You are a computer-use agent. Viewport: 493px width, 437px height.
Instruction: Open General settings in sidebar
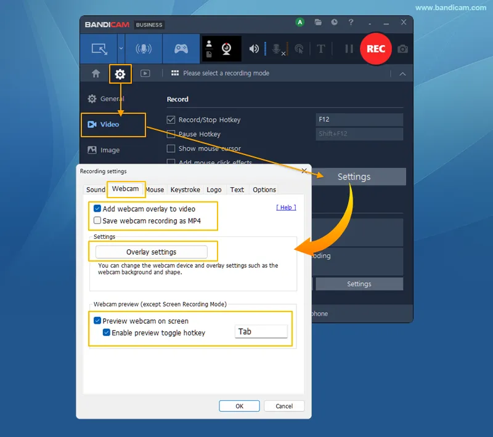point(106,98)
